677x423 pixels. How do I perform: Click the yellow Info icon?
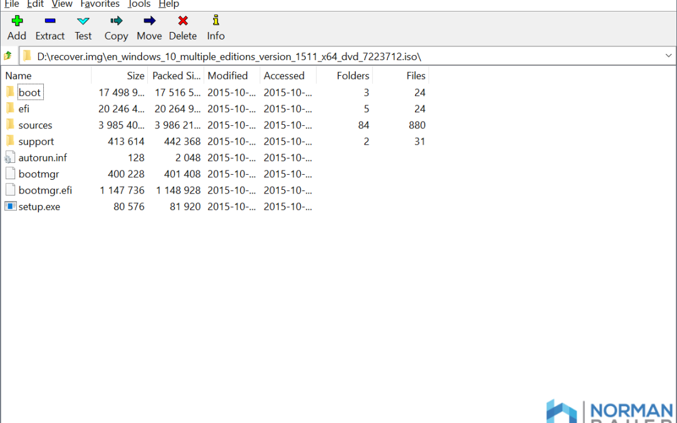click(216, 20)
